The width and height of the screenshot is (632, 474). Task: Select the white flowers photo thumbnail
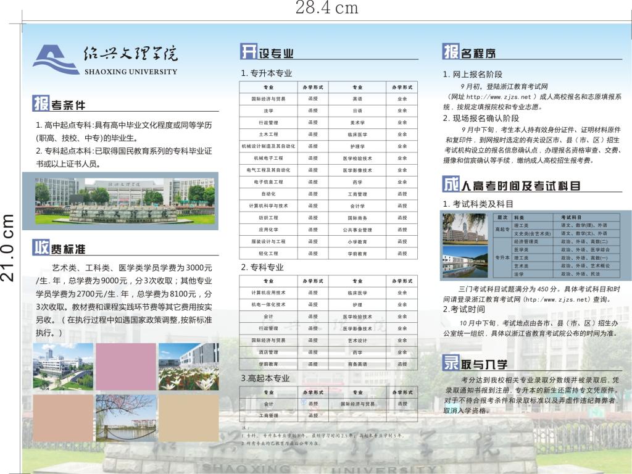click(x=188, y=367)
